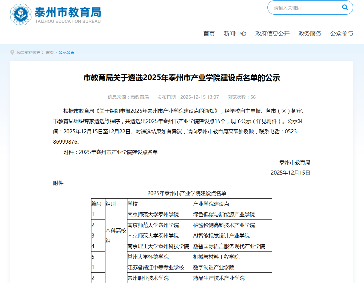Image resolution: width=364 pixels, height=283 pixels.
Task: Click the search magnifier icon
Action: pos(345,7)
